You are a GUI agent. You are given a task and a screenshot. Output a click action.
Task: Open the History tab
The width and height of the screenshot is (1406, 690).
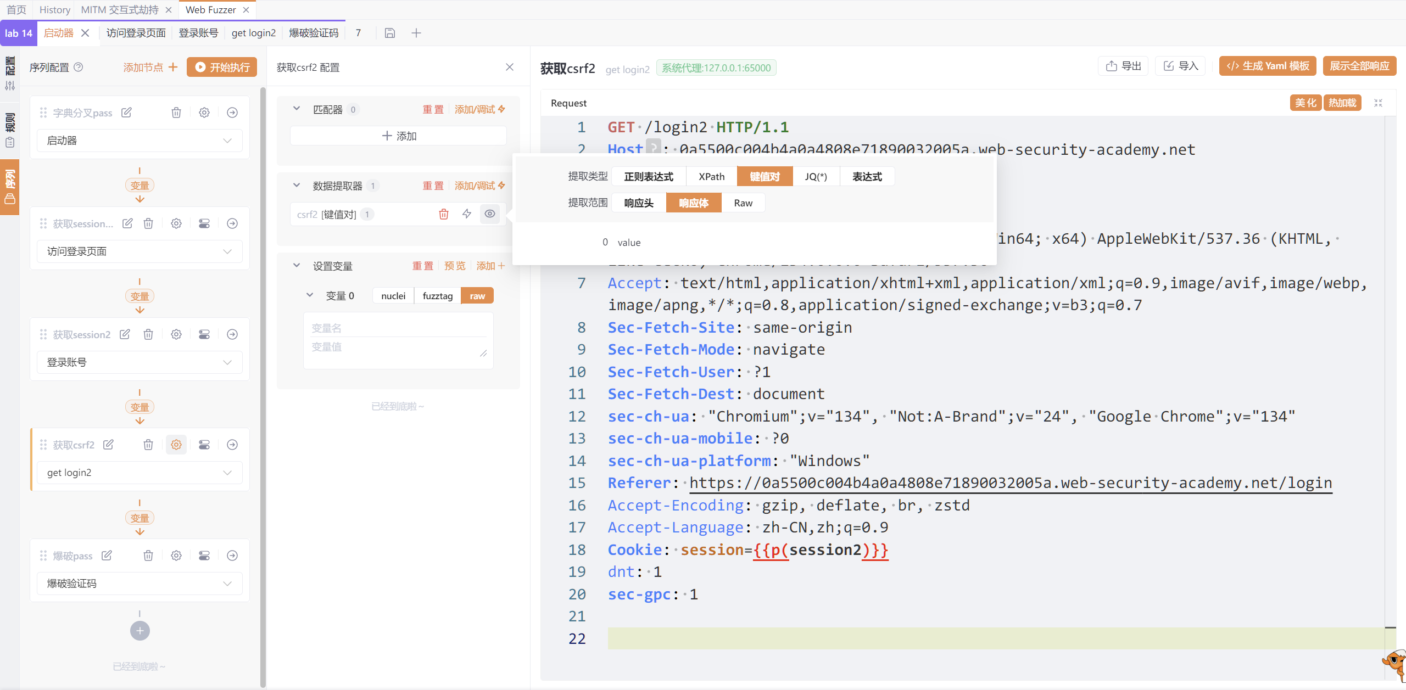tap(54, 10)
